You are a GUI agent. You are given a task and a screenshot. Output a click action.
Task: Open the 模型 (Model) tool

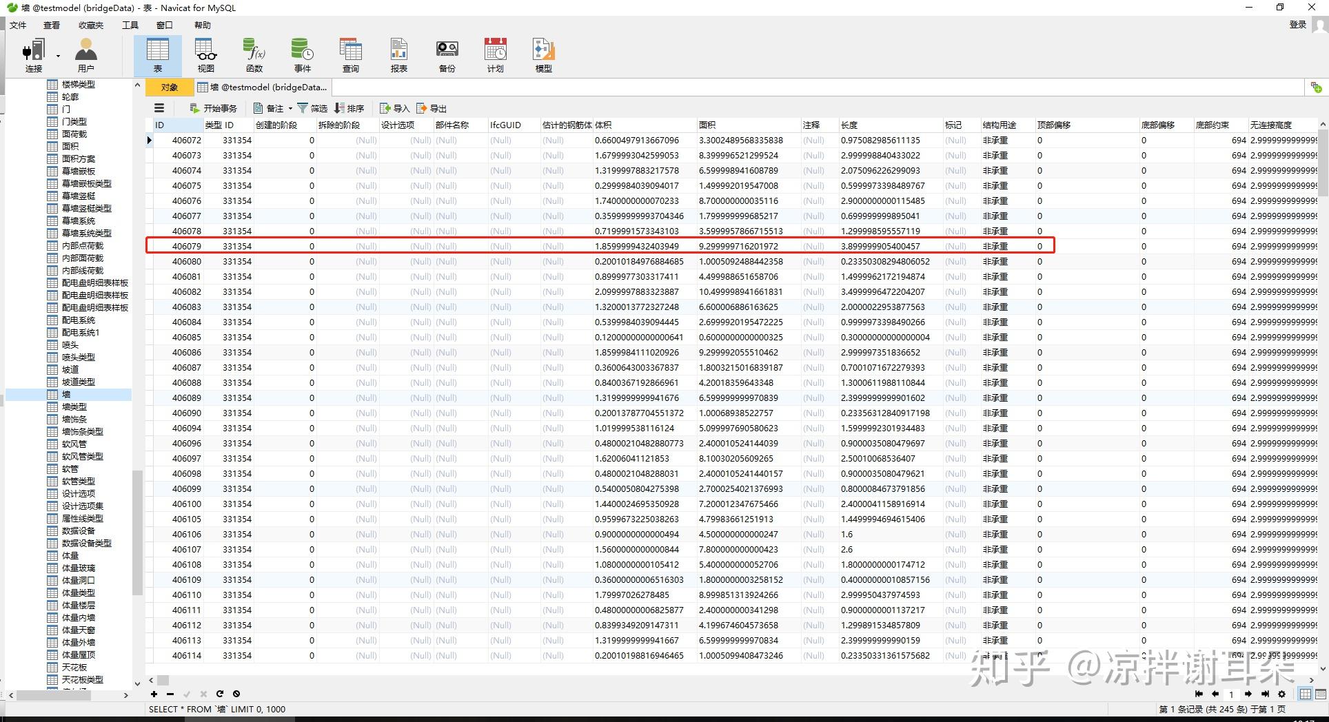click(544, 55)
